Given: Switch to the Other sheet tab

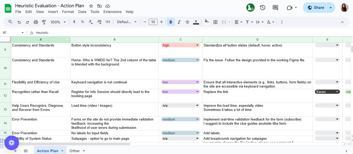Looking at the screenshot, I should [77, 151].
